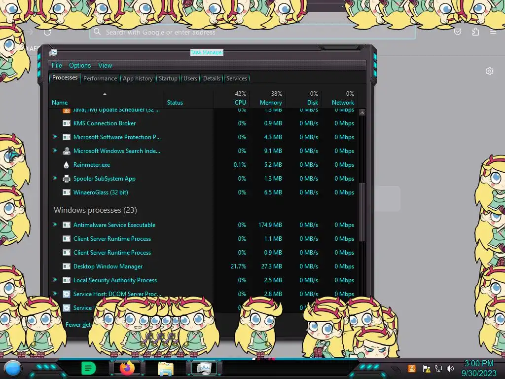Viewport: 505px width, 379px height.
Task: Click the Antimalware Service Executable icon
Action: tap(67, 225)
